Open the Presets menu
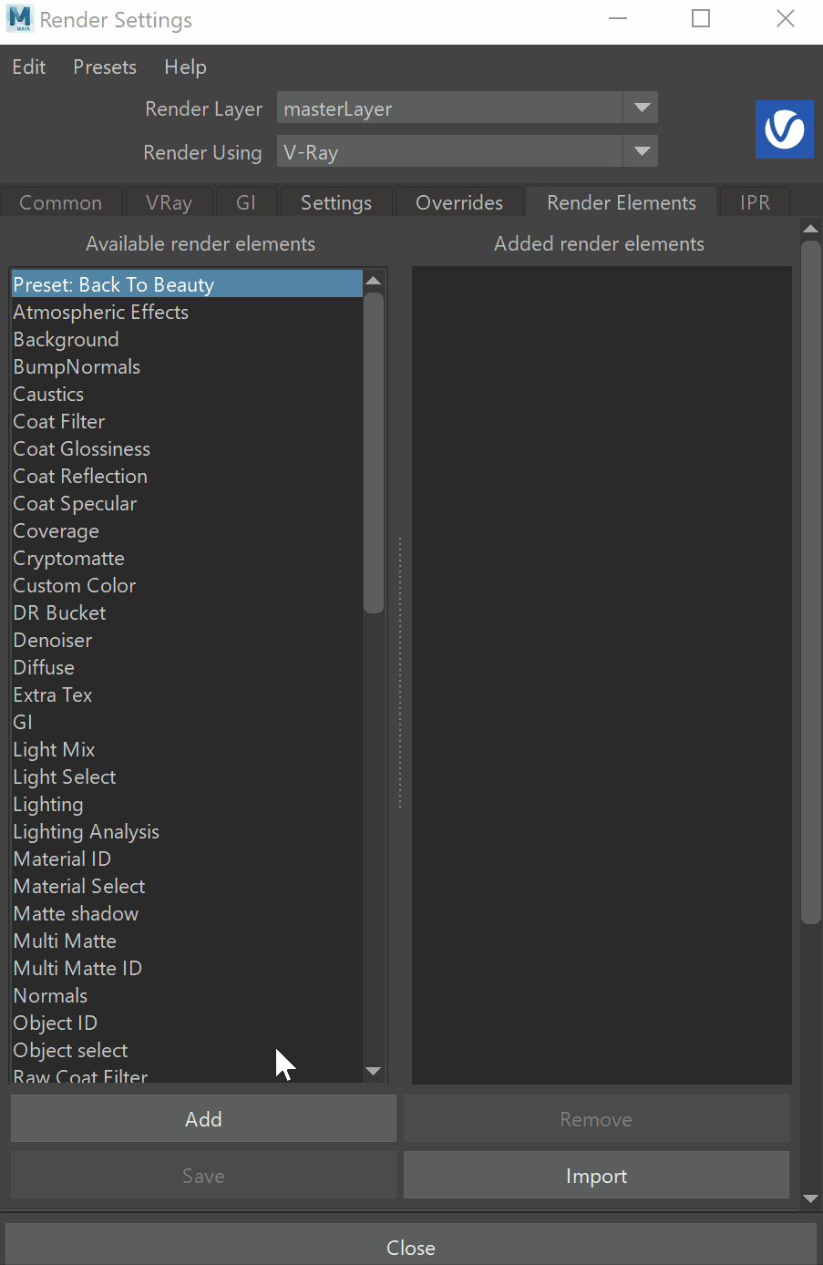The height and width of the screenshot is (1265, 823). [105, 67]
